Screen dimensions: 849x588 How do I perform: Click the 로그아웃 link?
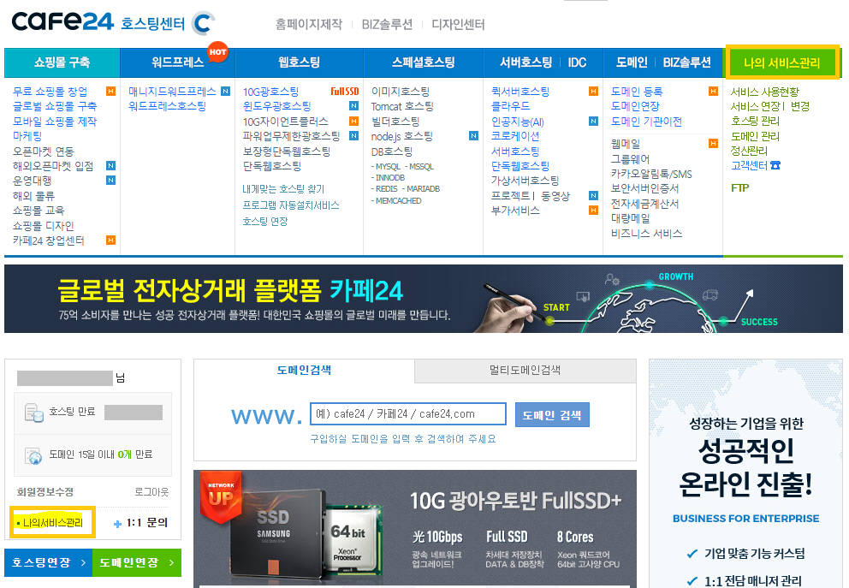coord(151,491)
